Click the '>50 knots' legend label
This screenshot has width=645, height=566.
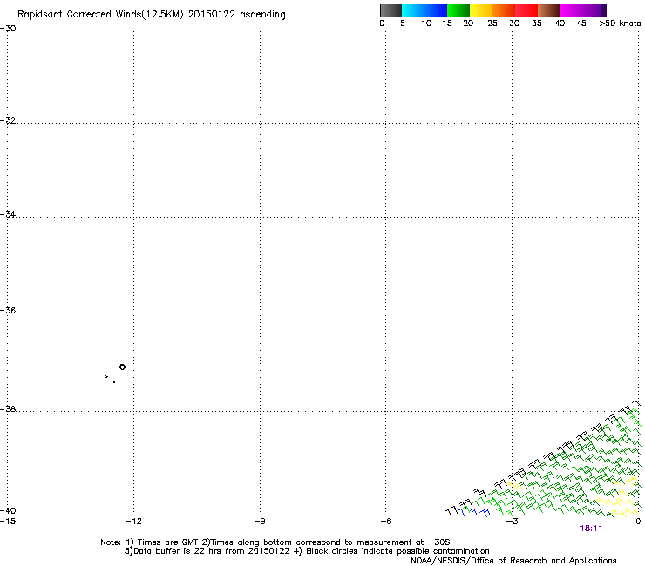(620, 24)
